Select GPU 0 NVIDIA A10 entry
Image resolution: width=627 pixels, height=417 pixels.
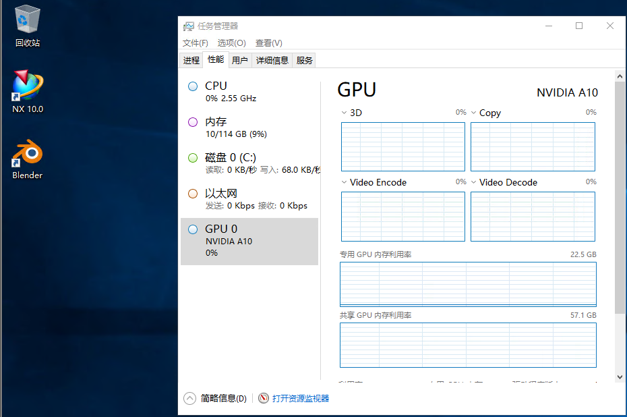click(249, 242)
